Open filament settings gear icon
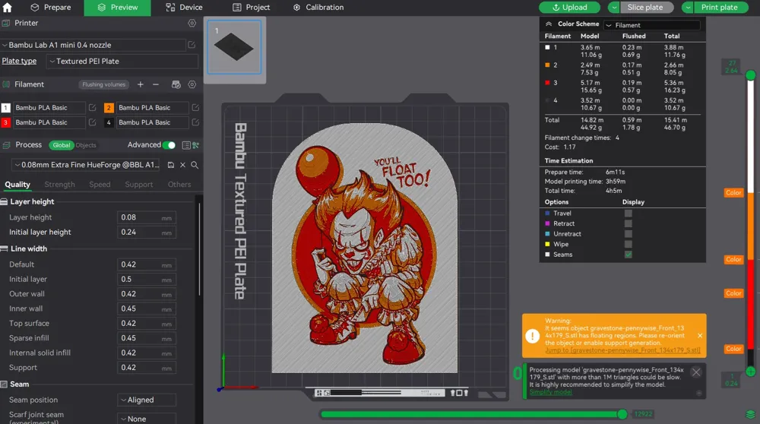The width and height of the screenshot is (760, 424). click(x=192, y=84)
